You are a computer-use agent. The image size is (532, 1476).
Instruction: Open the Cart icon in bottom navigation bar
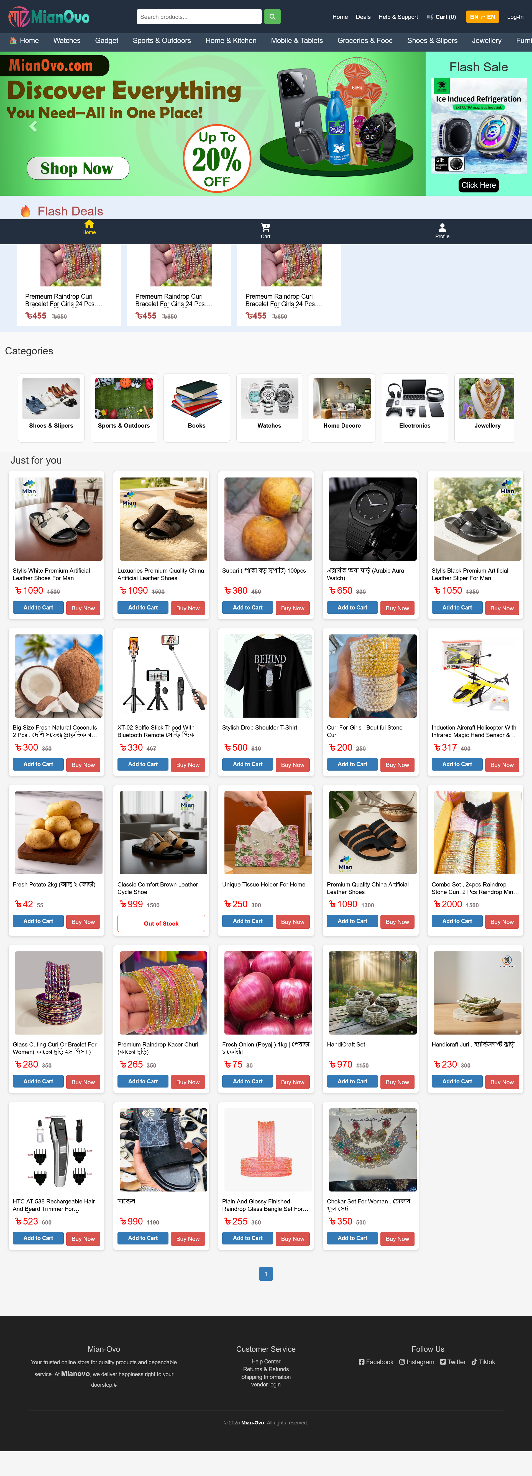click(x=266, y=231)
